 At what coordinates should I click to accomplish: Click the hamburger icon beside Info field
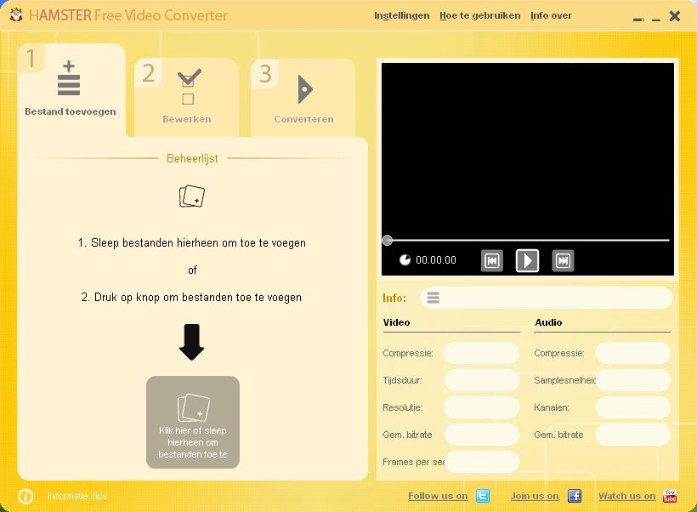433,298
